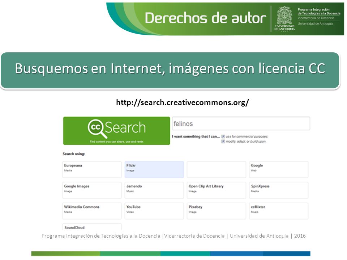Image resolution: width=347 pixels, height=260 pixels.
Task: Toggle modify, adapt, or build upon checkbox
Action: [x=223, y=142]
